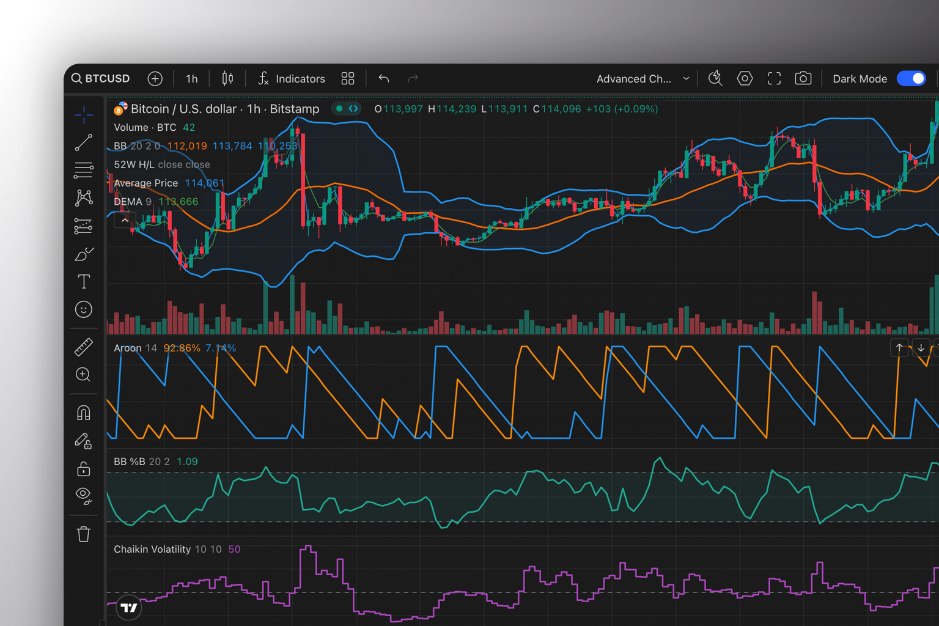Open indicator templates grid icon
This screenshot has height=626, width=939.
(x=348, y=78)
